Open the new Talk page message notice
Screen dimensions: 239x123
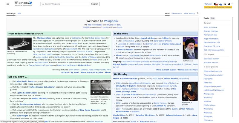click(x=218, y=7)
